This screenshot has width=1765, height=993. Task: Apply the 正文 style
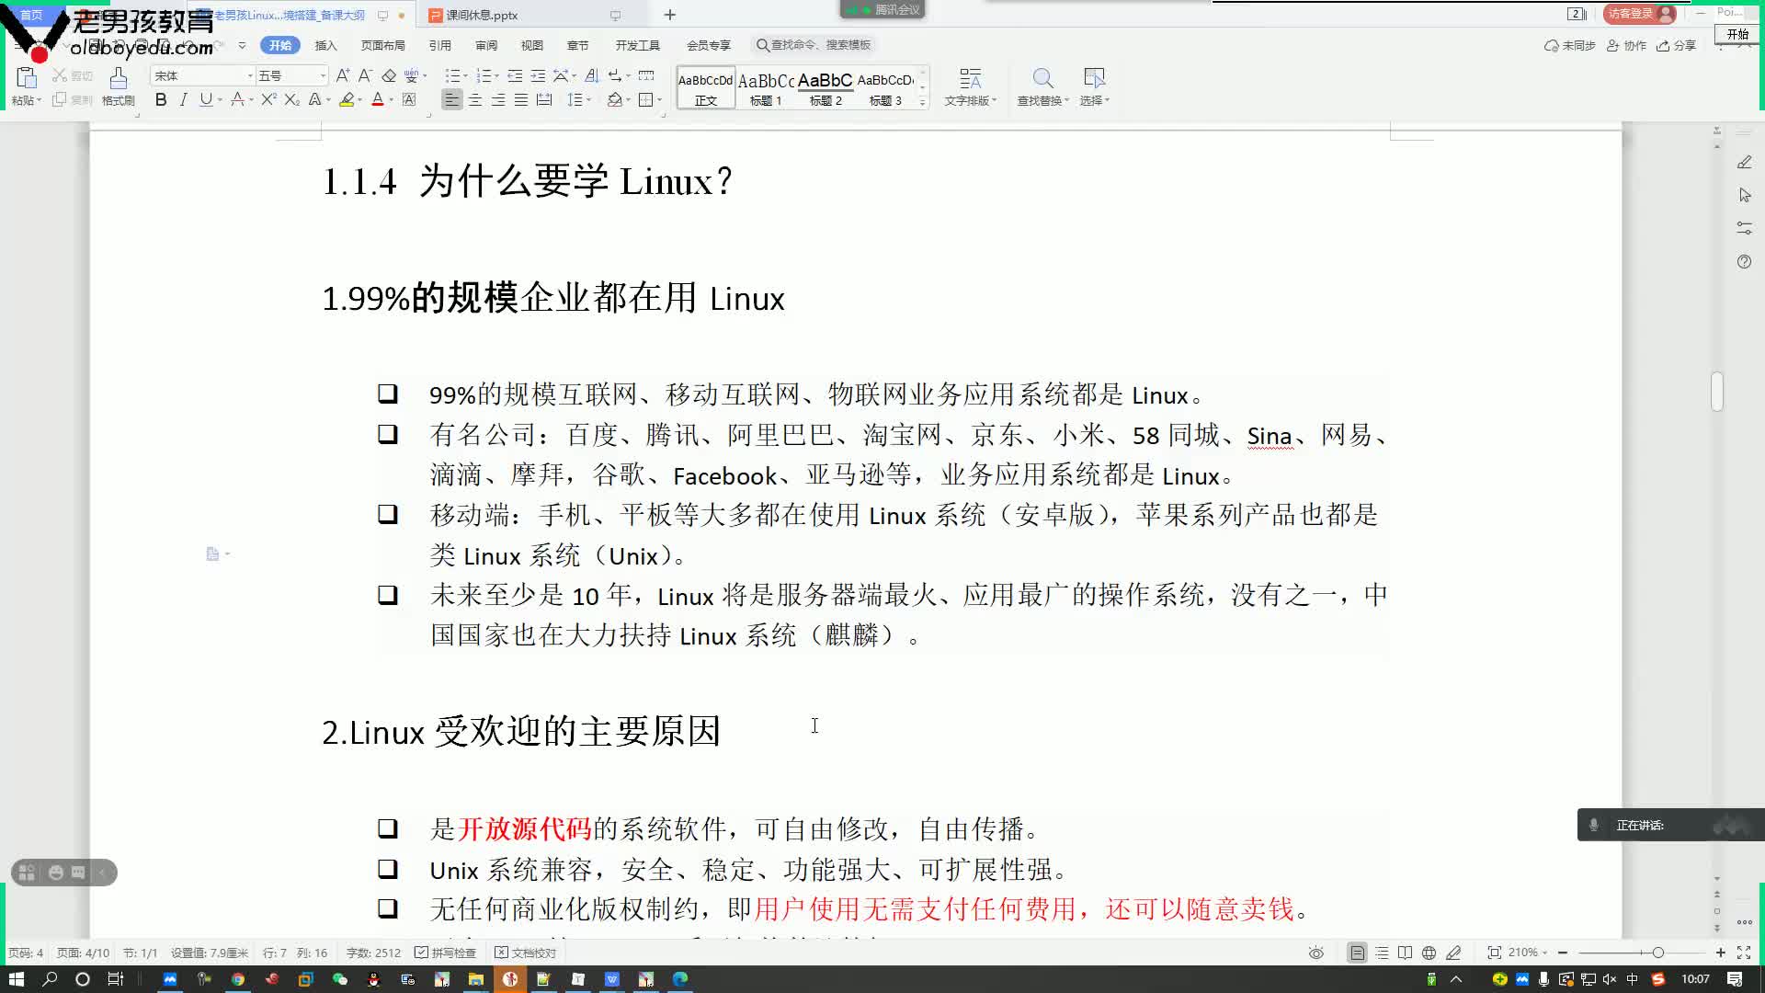coord(706,88)
